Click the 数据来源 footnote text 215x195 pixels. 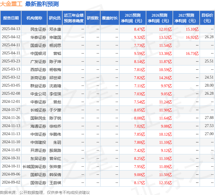(x=45, y=192)
